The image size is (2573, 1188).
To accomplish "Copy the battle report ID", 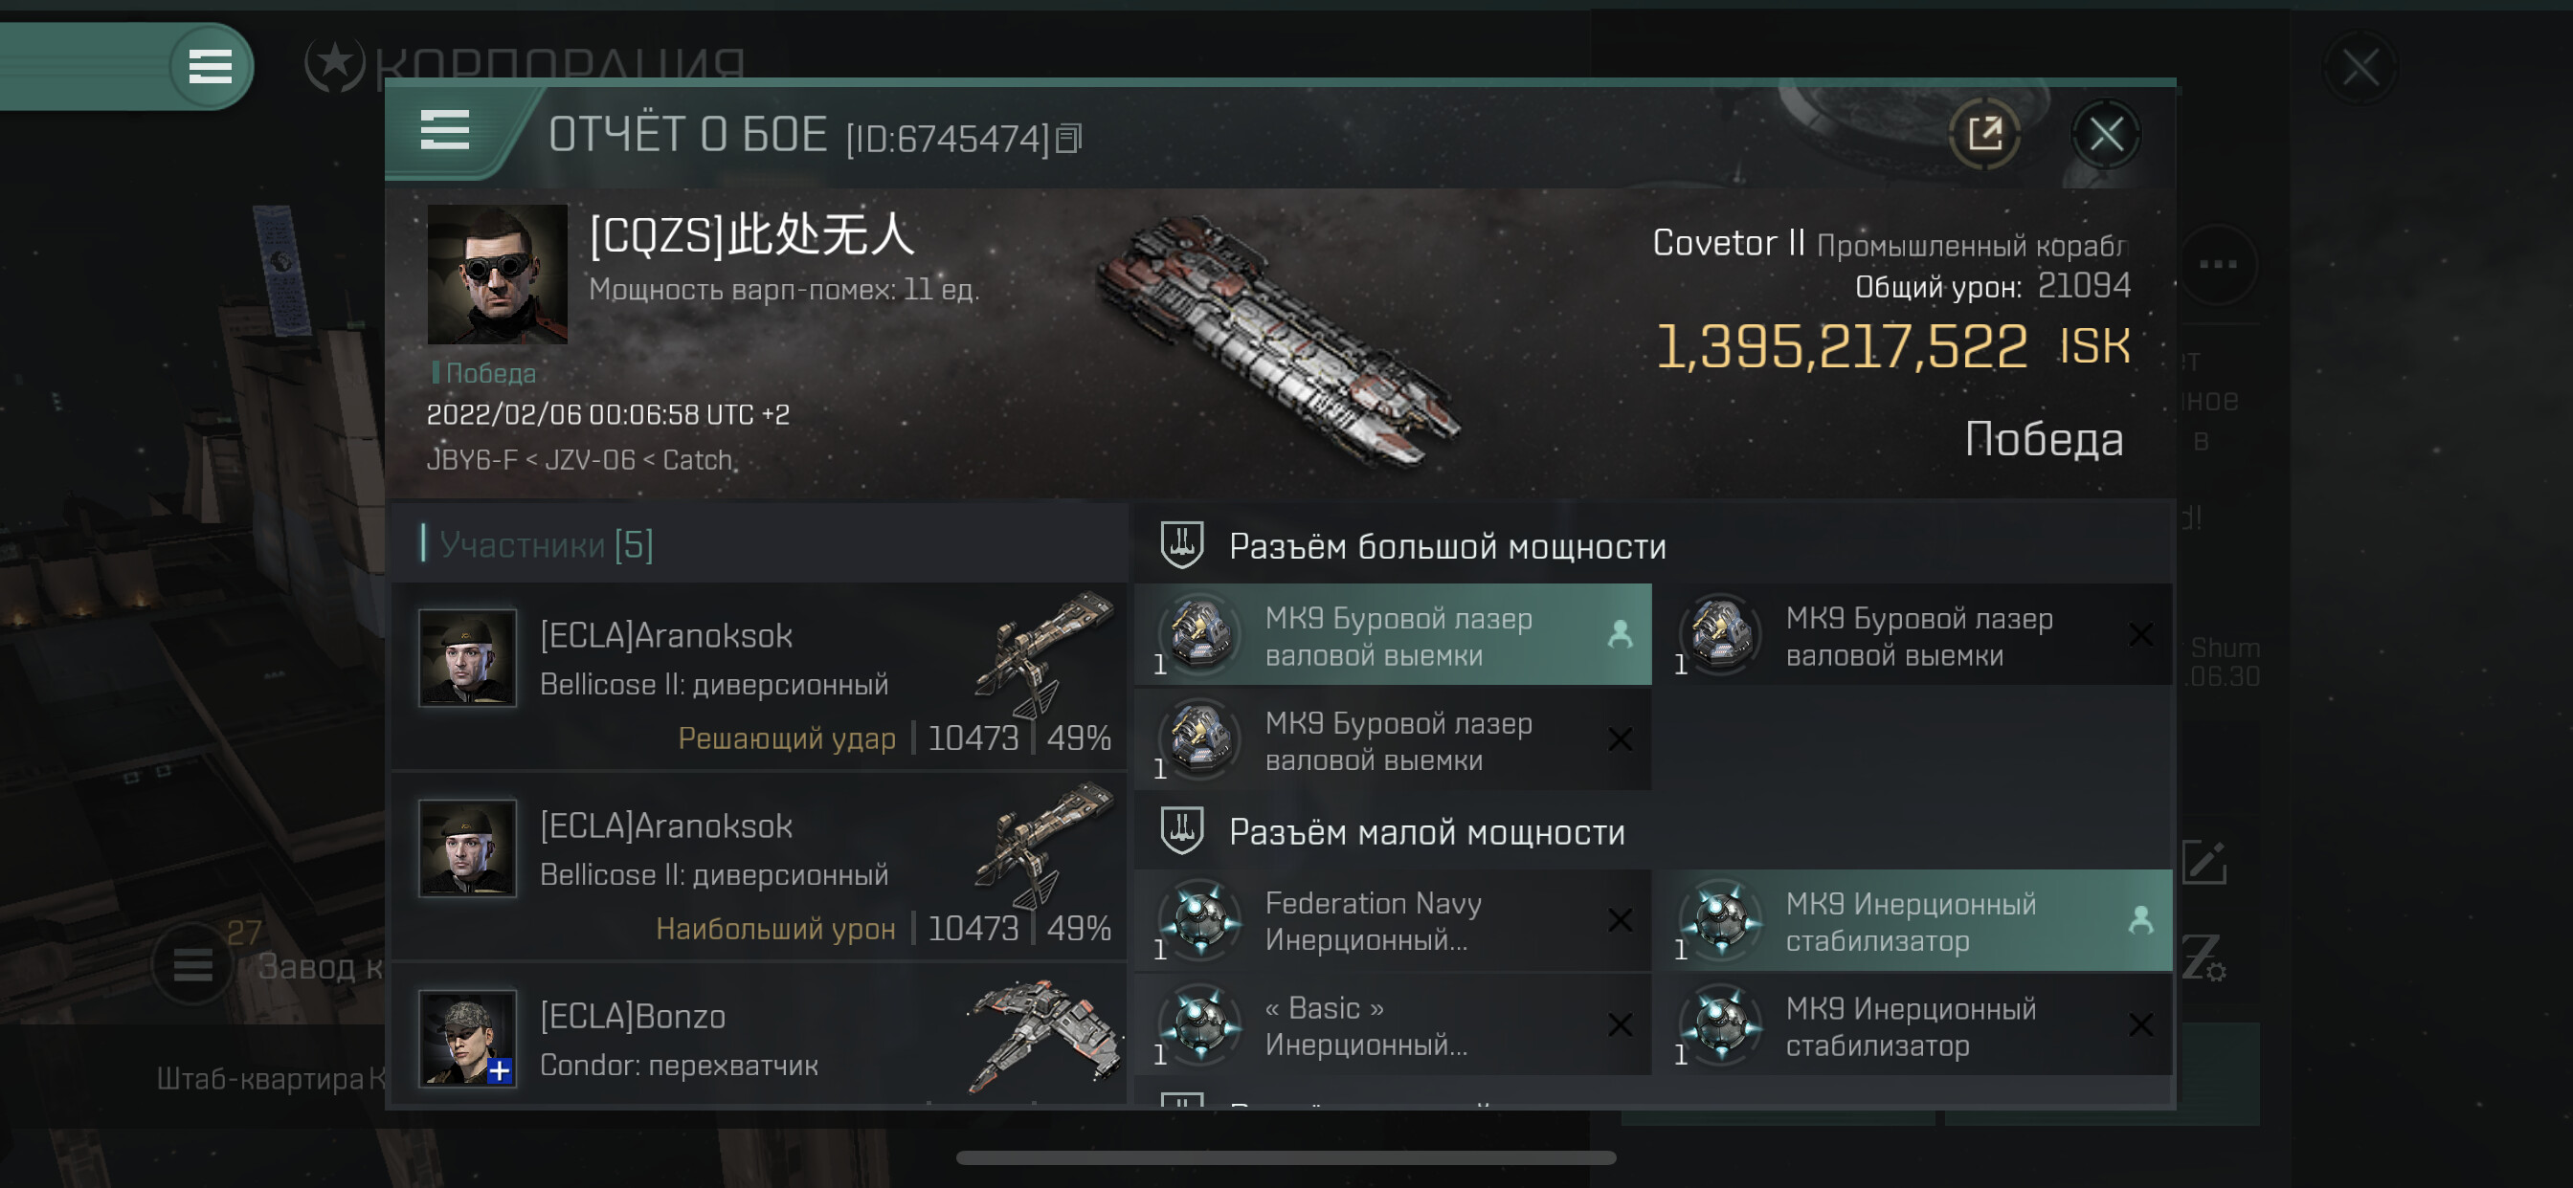I will [x=1069, y=139].
